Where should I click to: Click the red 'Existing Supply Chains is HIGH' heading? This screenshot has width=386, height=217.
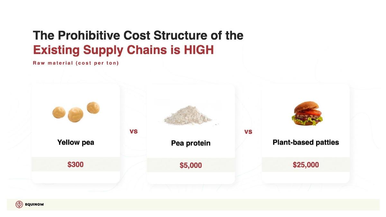tap(123, 50)
